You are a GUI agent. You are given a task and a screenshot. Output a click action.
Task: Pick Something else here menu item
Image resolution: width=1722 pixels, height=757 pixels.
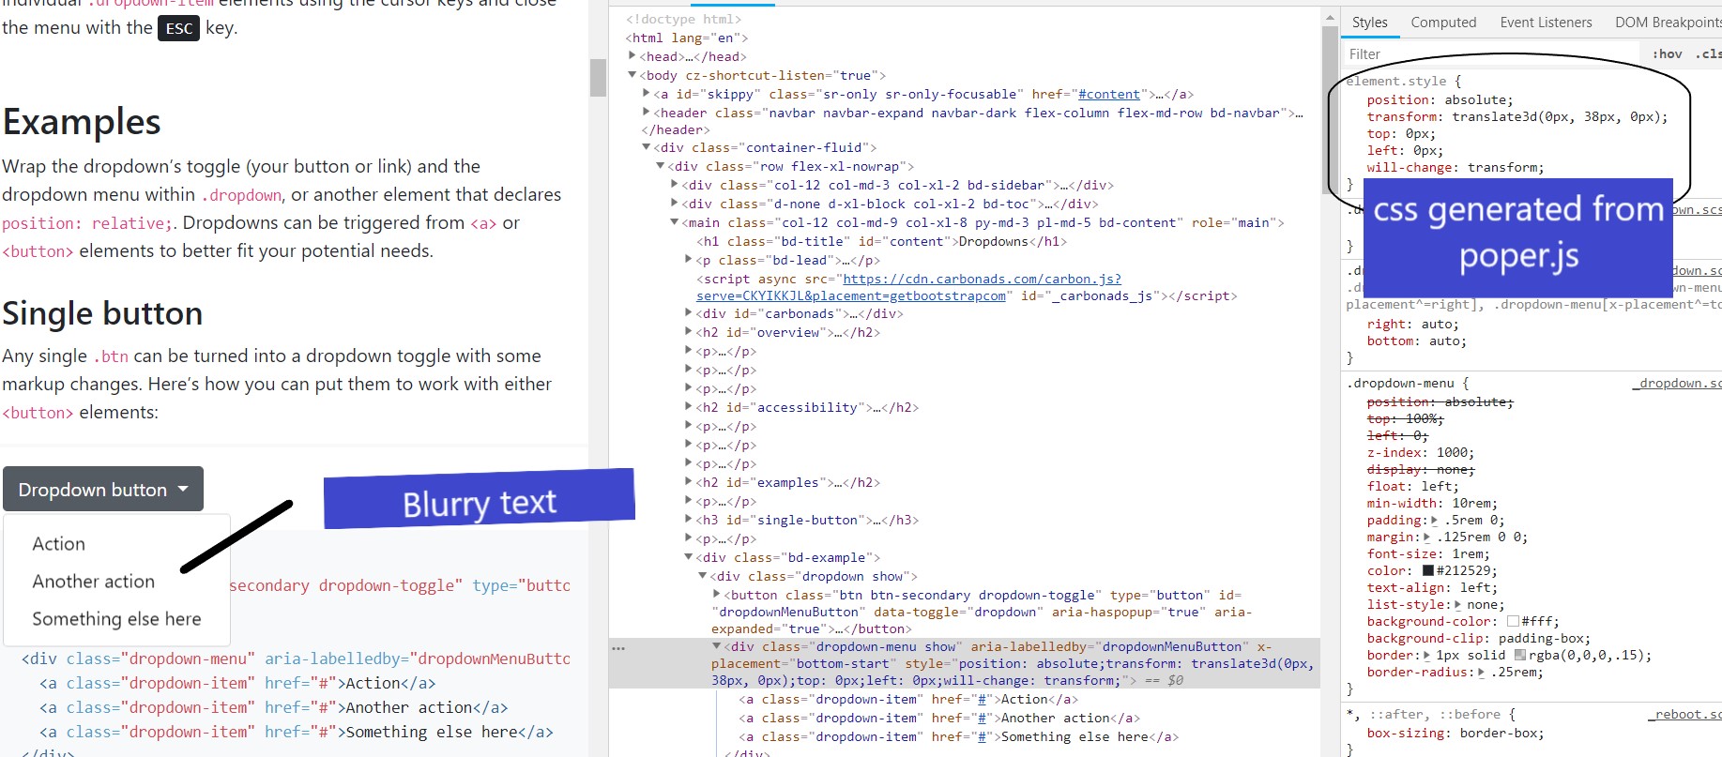[116, 619]
